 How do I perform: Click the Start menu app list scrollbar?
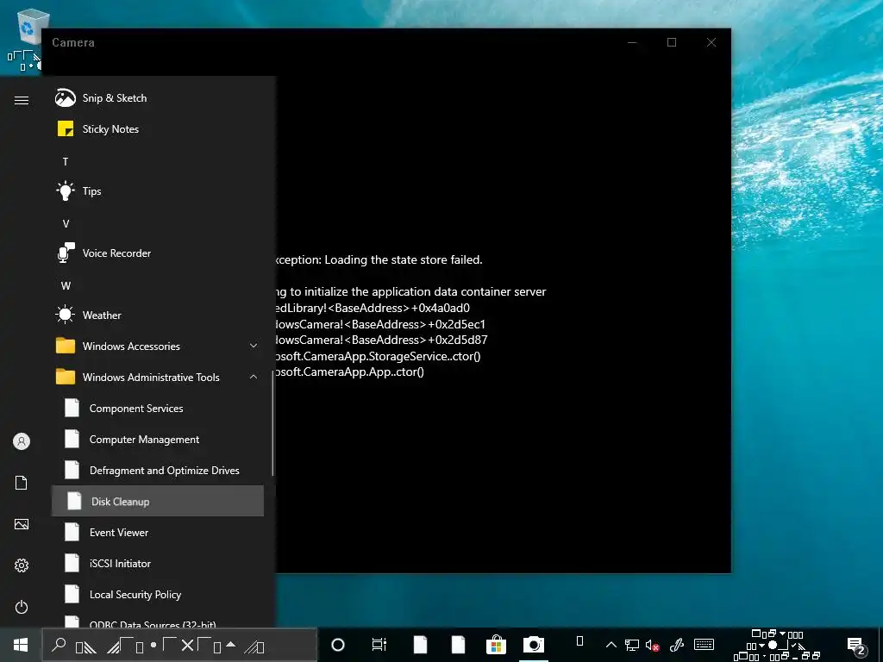pyautogui.click(x=273, y=422)
